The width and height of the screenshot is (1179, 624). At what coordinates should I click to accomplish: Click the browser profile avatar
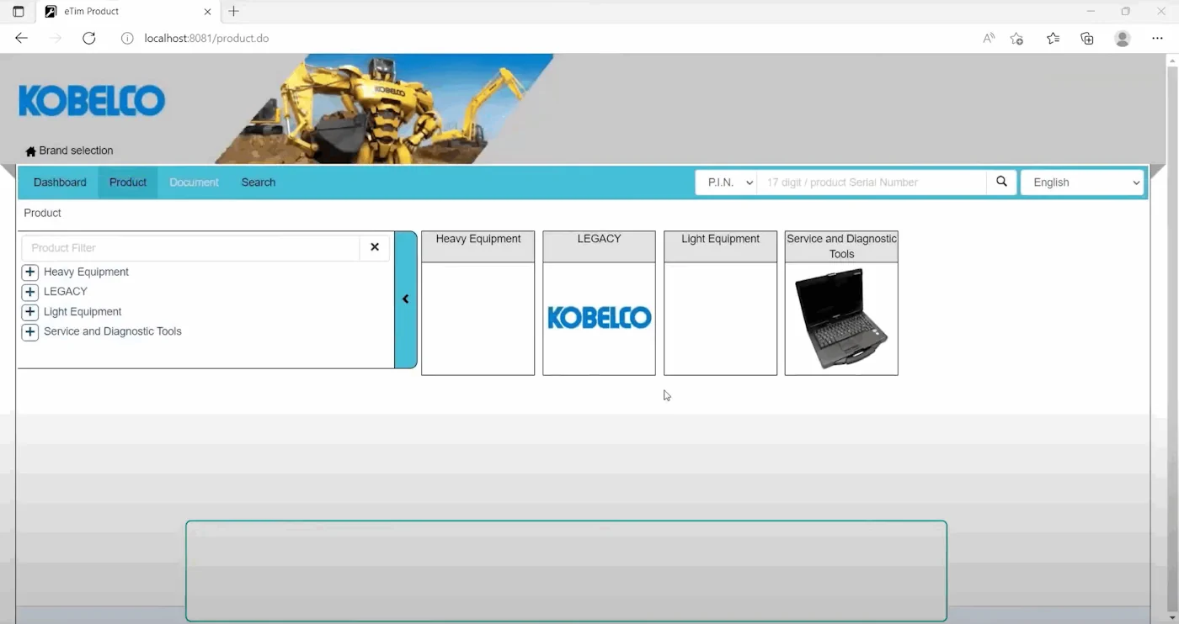coord(1123,39)
